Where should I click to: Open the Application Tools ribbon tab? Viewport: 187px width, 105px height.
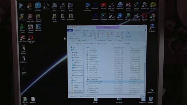[x=108, y=30]
